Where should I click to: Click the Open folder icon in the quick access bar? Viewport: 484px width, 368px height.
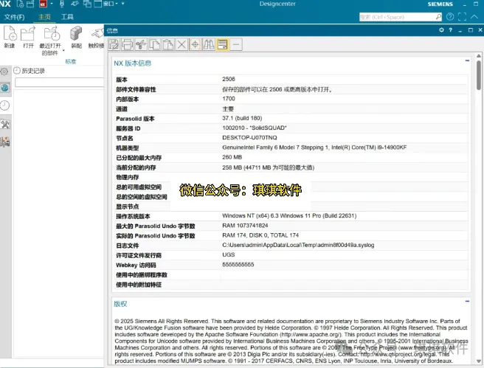tap(30, 4)
